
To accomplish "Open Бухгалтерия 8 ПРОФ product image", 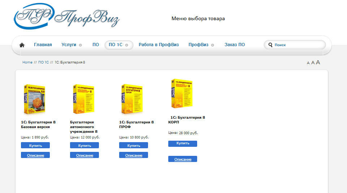I will click(x=132, y=99).
